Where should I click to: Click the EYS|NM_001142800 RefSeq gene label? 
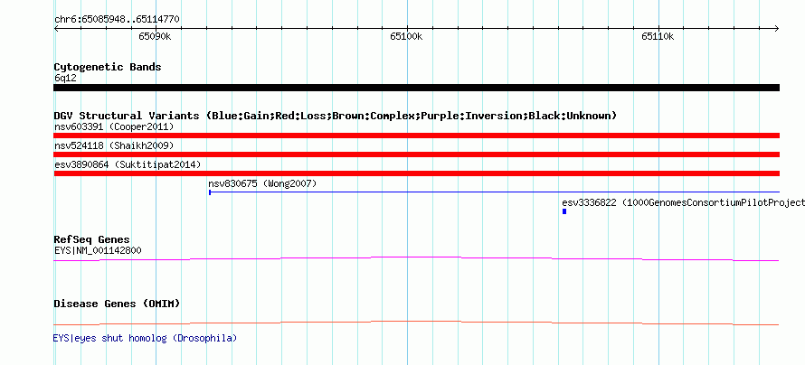[98, 250]
